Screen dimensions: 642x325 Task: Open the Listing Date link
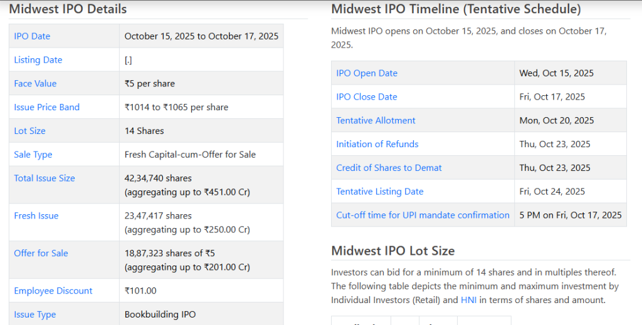click(x=38, y=60)
